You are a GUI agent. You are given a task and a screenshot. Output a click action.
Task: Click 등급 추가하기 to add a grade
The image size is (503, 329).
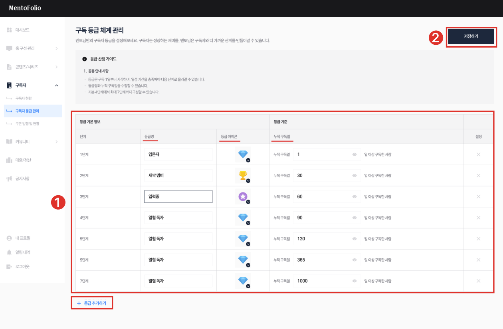click(92, 303)
